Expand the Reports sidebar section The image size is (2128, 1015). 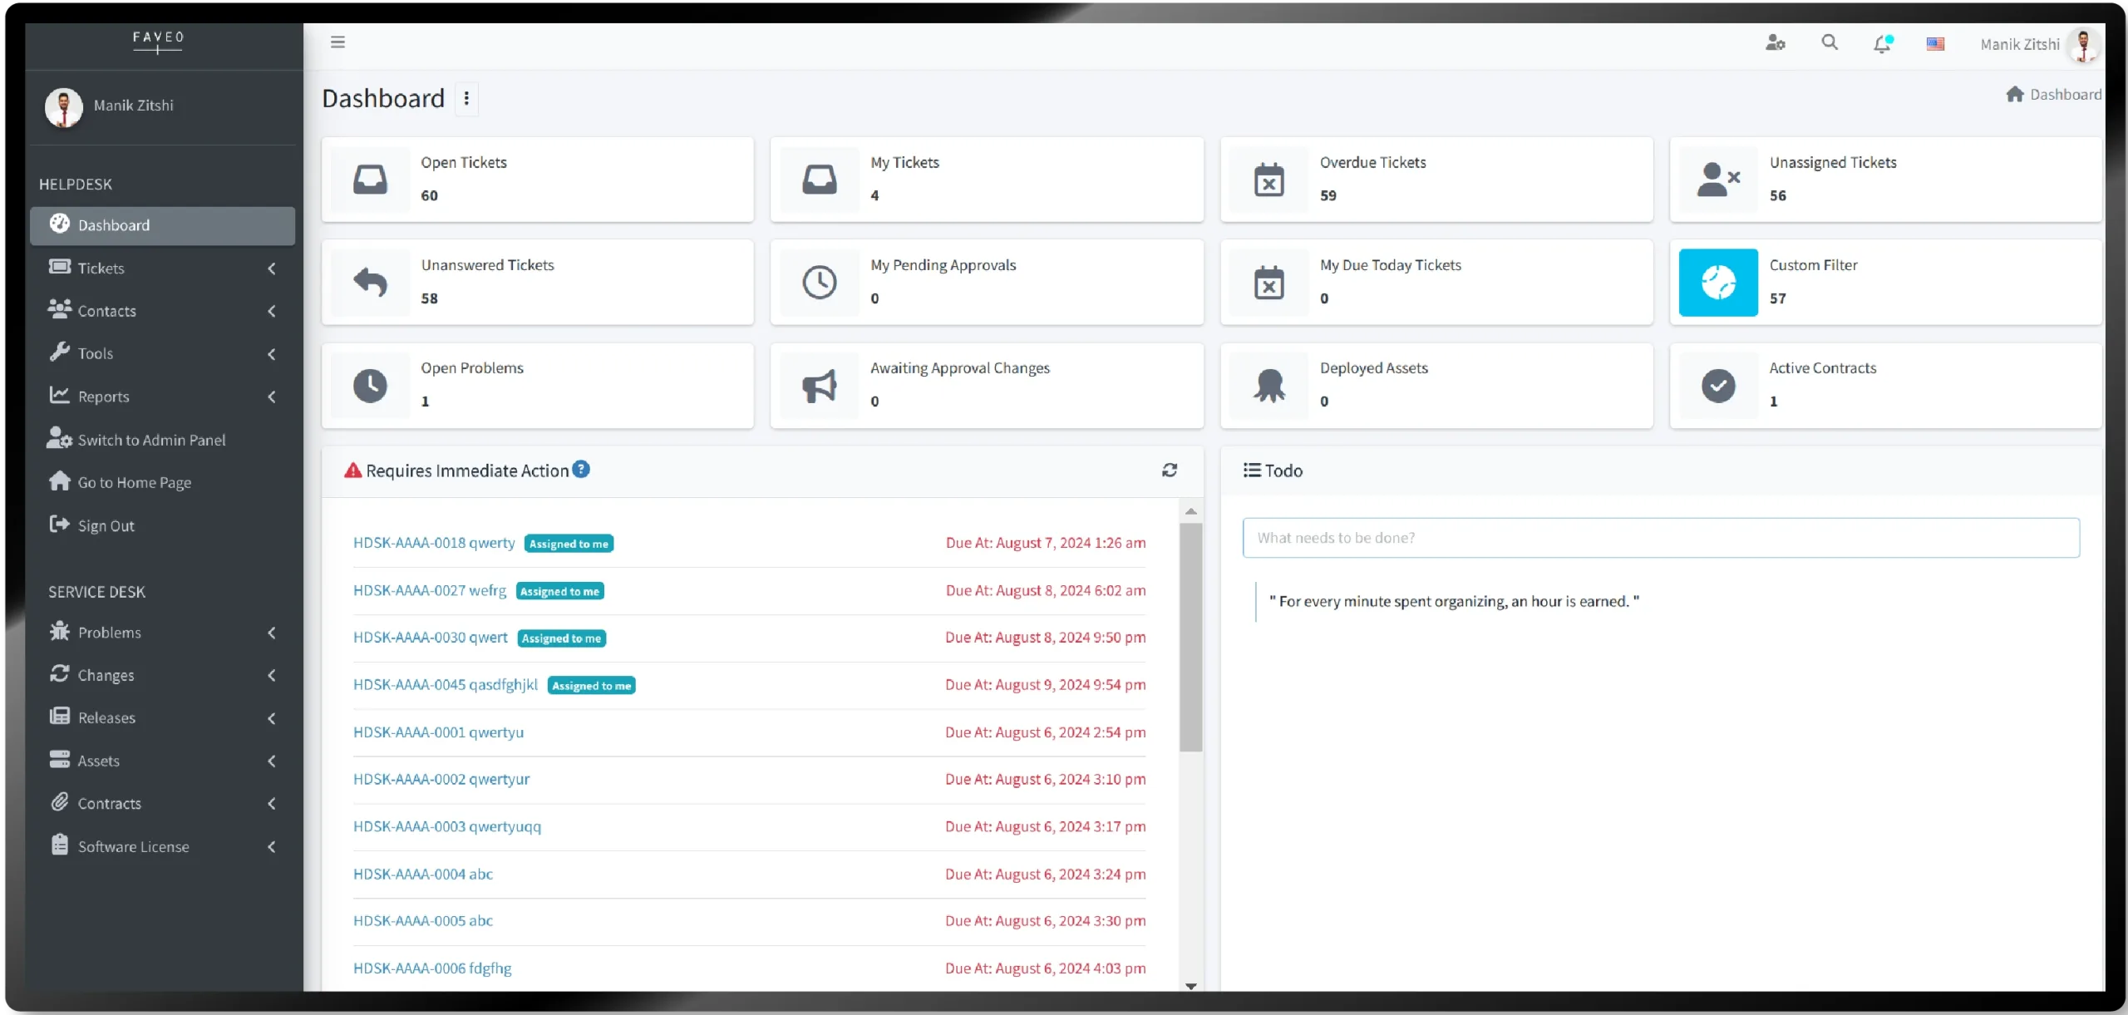coord(272,397)
